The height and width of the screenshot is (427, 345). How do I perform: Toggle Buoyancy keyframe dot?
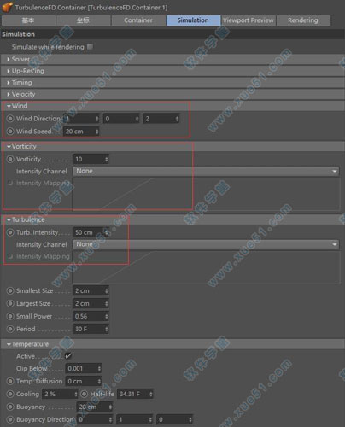(x=10, y=407)
